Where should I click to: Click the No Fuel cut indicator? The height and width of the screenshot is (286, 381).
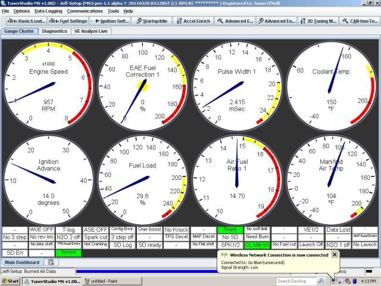coord(284,245)
